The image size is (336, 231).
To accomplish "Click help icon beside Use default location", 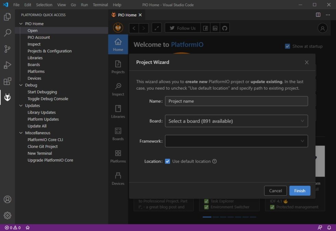I will (x=215, y=161).
